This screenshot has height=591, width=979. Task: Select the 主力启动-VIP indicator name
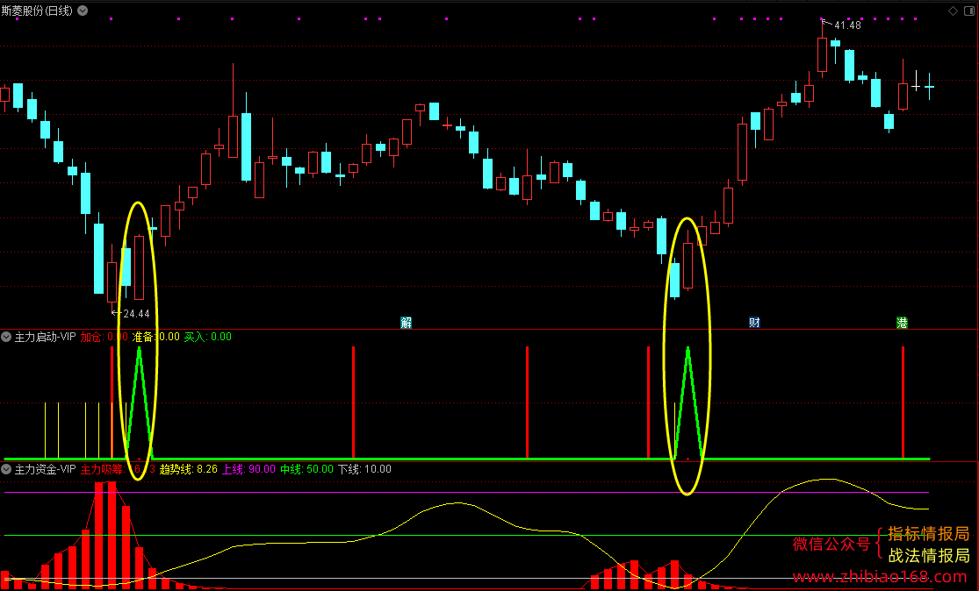click(45, 337)
